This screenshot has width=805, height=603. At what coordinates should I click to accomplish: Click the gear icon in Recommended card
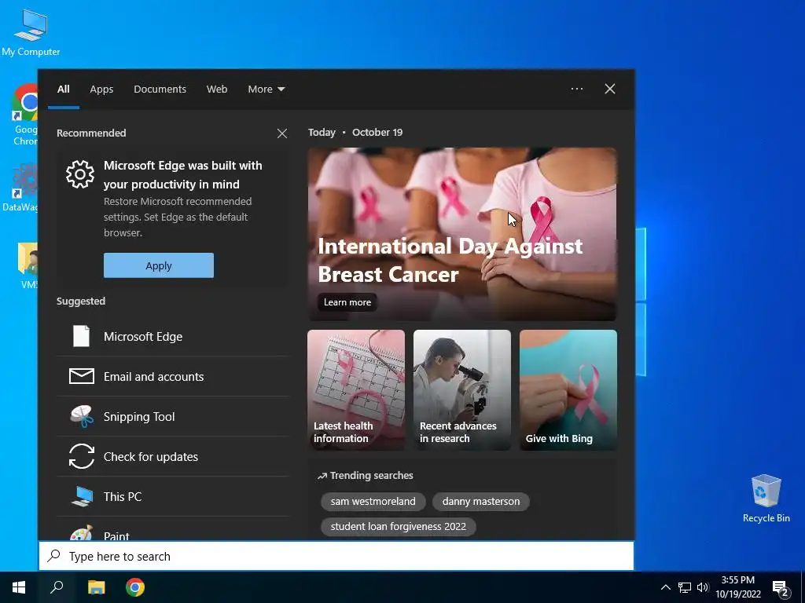(80, 174)
